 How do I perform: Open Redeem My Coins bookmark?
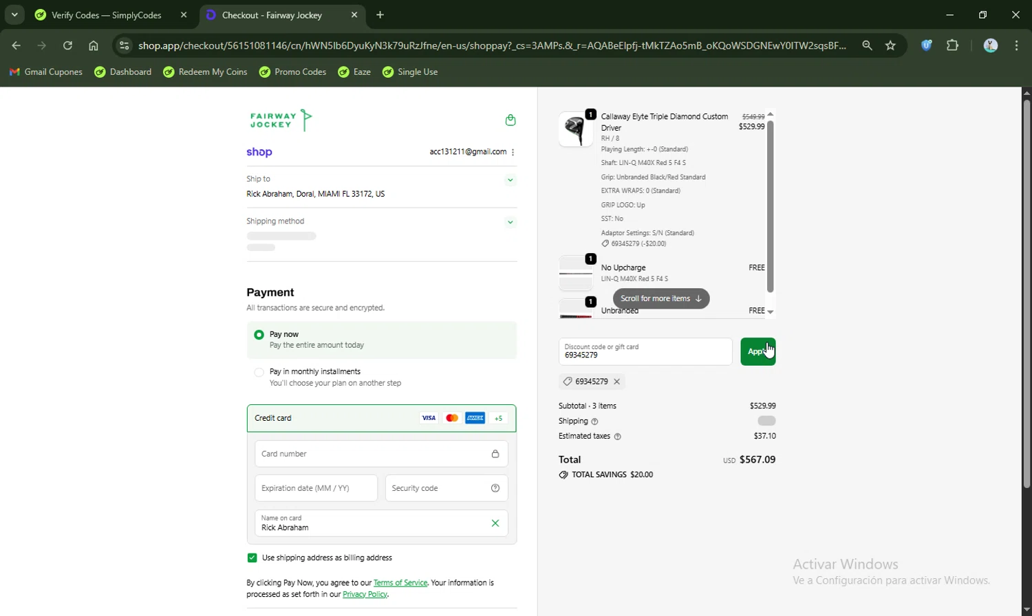pyautogui.click(x=205, y=72)
